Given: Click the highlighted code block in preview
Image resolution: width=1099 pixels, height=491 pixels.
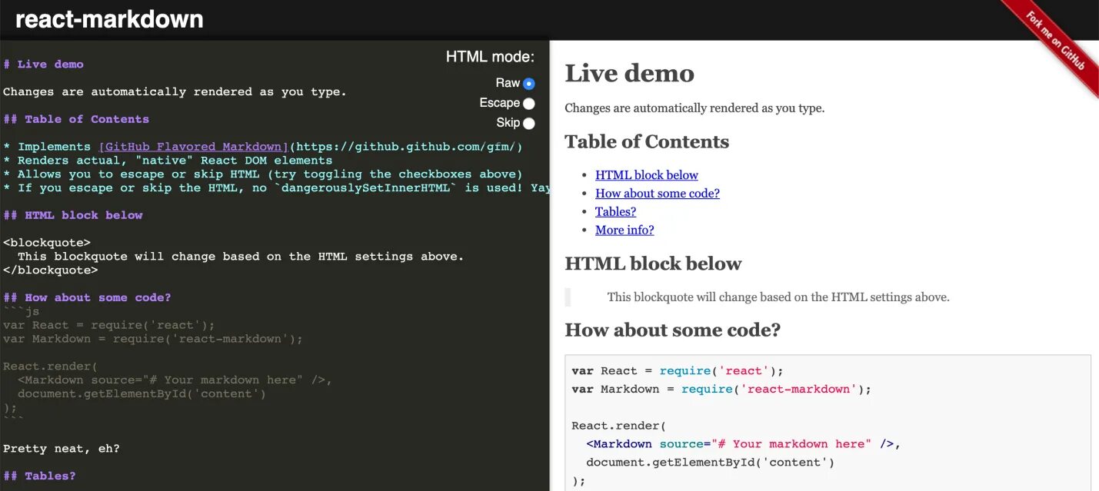Looking at the screenshot, I should [x=828, y=423].
